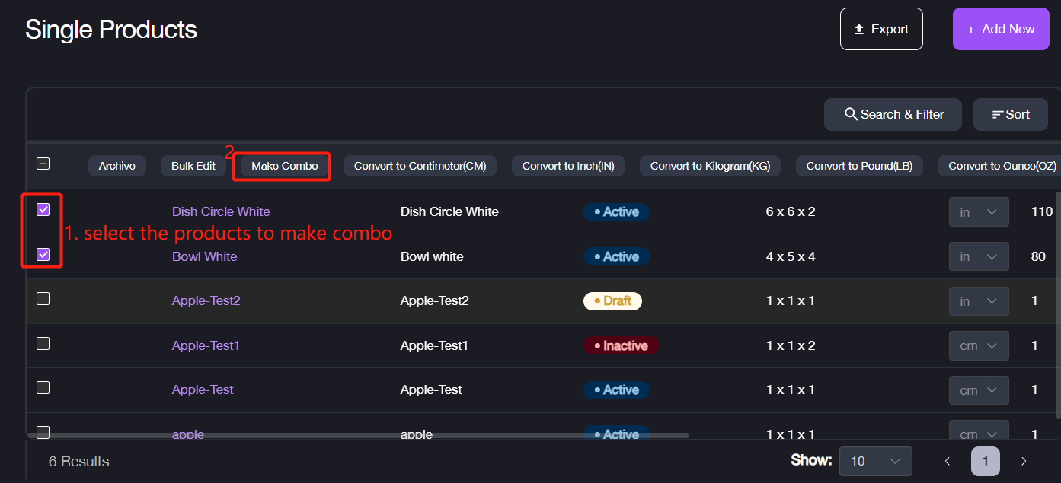Open the cm unit dropdown for Apple-Test1
This screenshot has width=1061, height=483.
pyautogui.click(x=978, y=345)
